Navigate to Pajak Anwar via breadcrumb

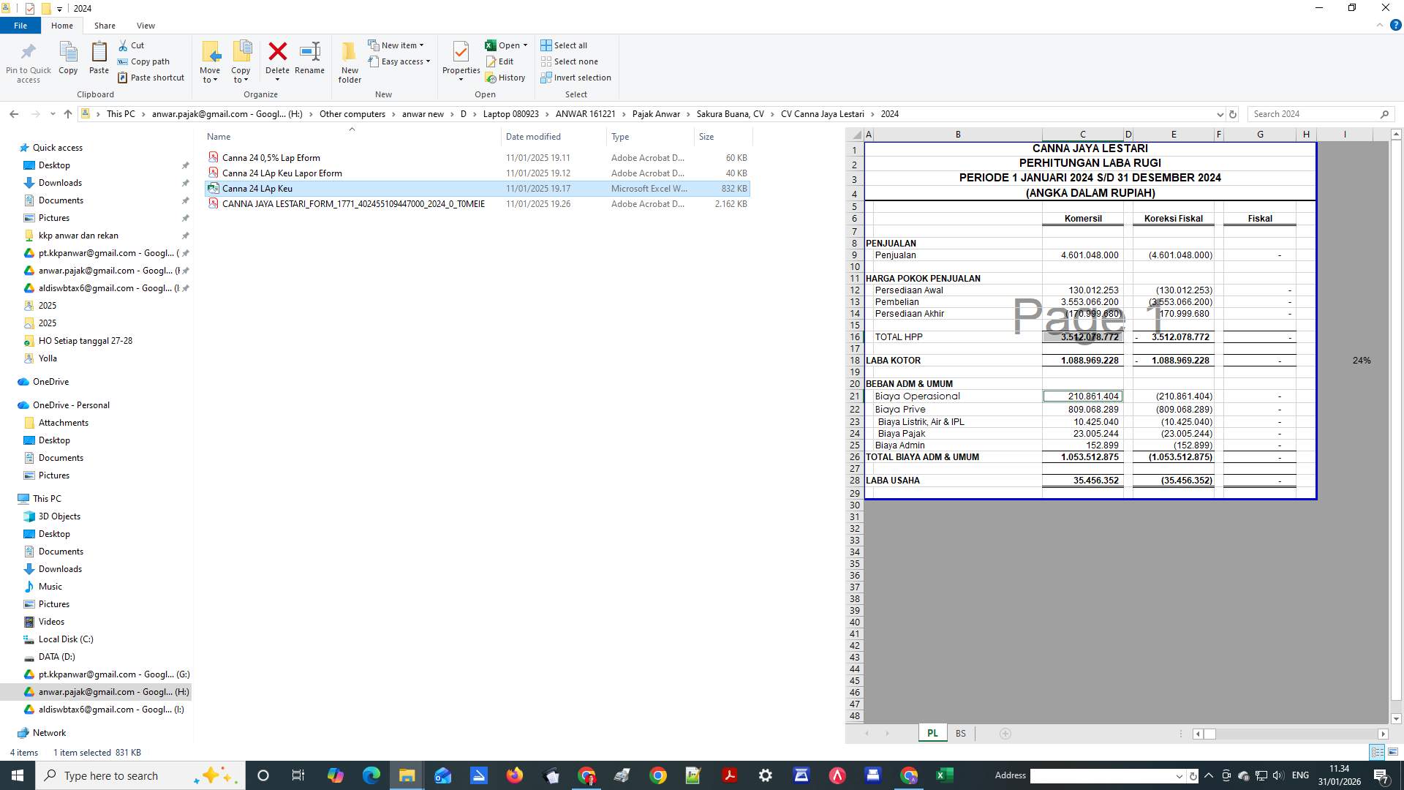pyautogui.click(x=656, y=114)
